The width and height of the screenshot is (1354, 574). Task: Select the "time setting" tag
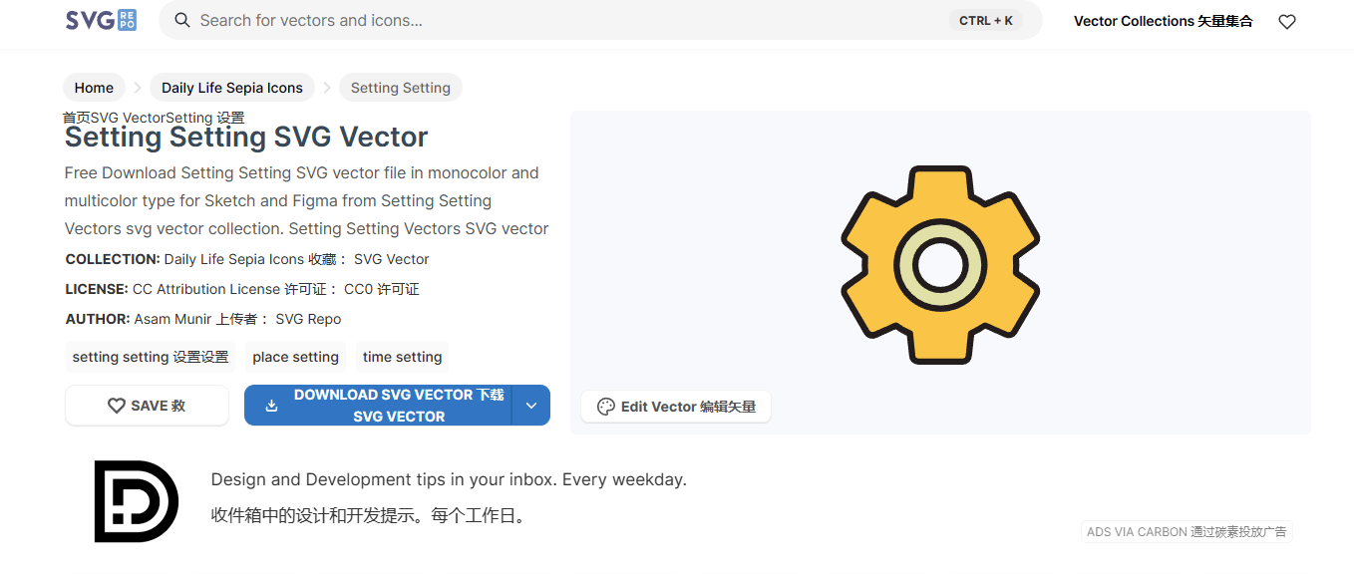(402, 357)
